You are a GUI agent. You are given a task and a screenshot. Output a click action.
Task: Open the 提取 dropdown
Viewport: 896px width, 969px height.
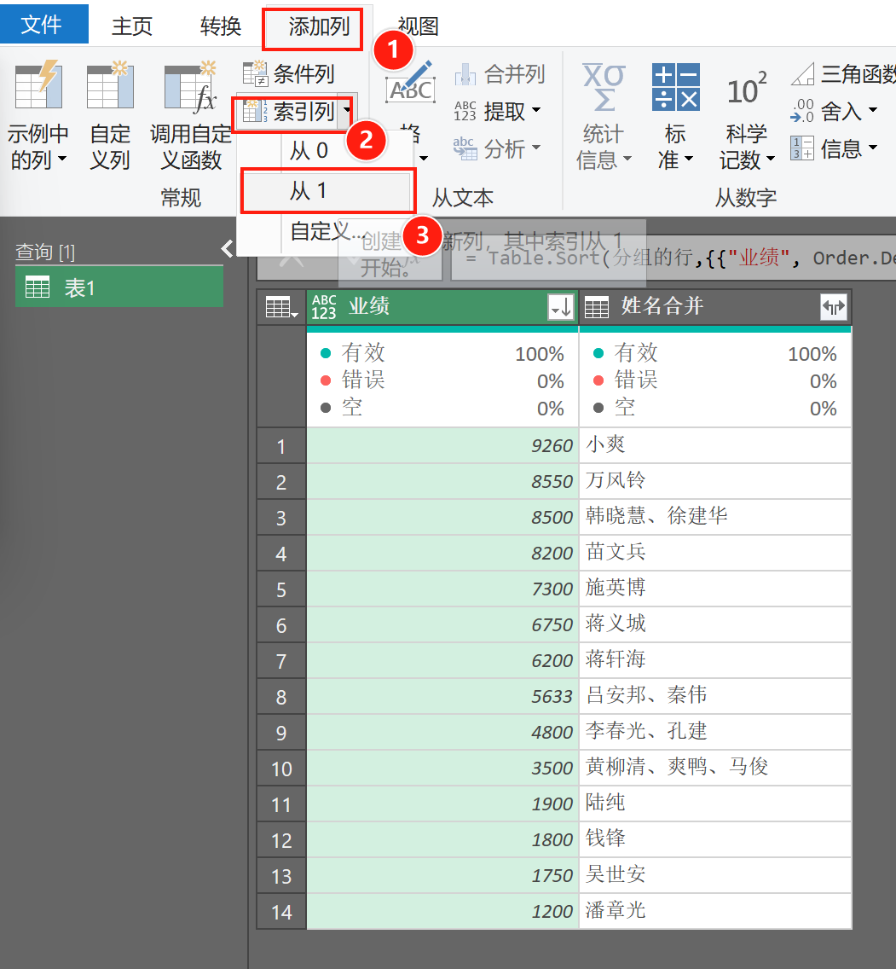click(497, 111)
